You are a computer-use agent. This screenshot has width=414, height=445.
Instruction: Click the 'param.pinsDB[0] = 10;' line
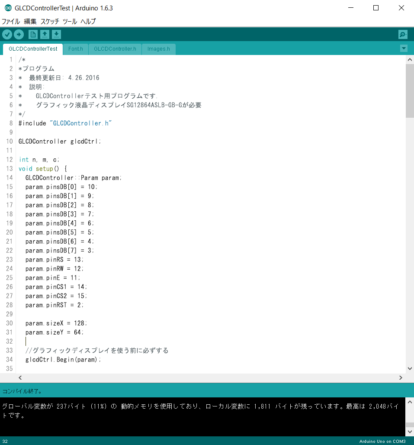(61, 187)
